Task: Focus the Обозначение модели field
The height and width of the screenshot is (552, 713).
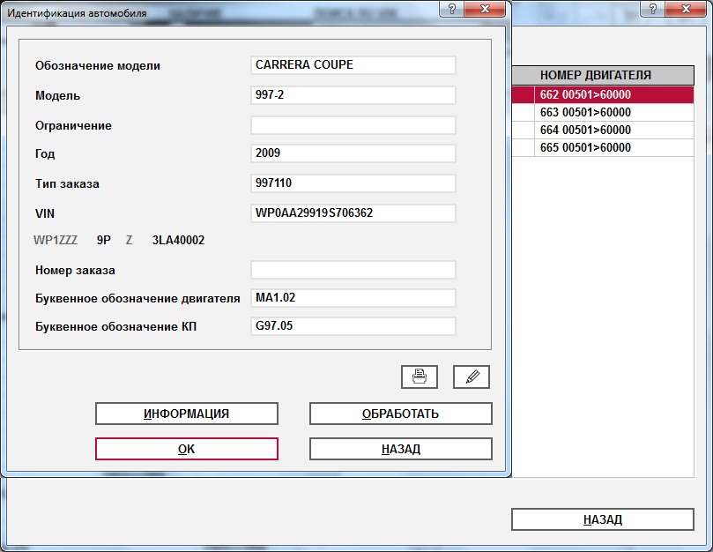Action: point(353,65)
